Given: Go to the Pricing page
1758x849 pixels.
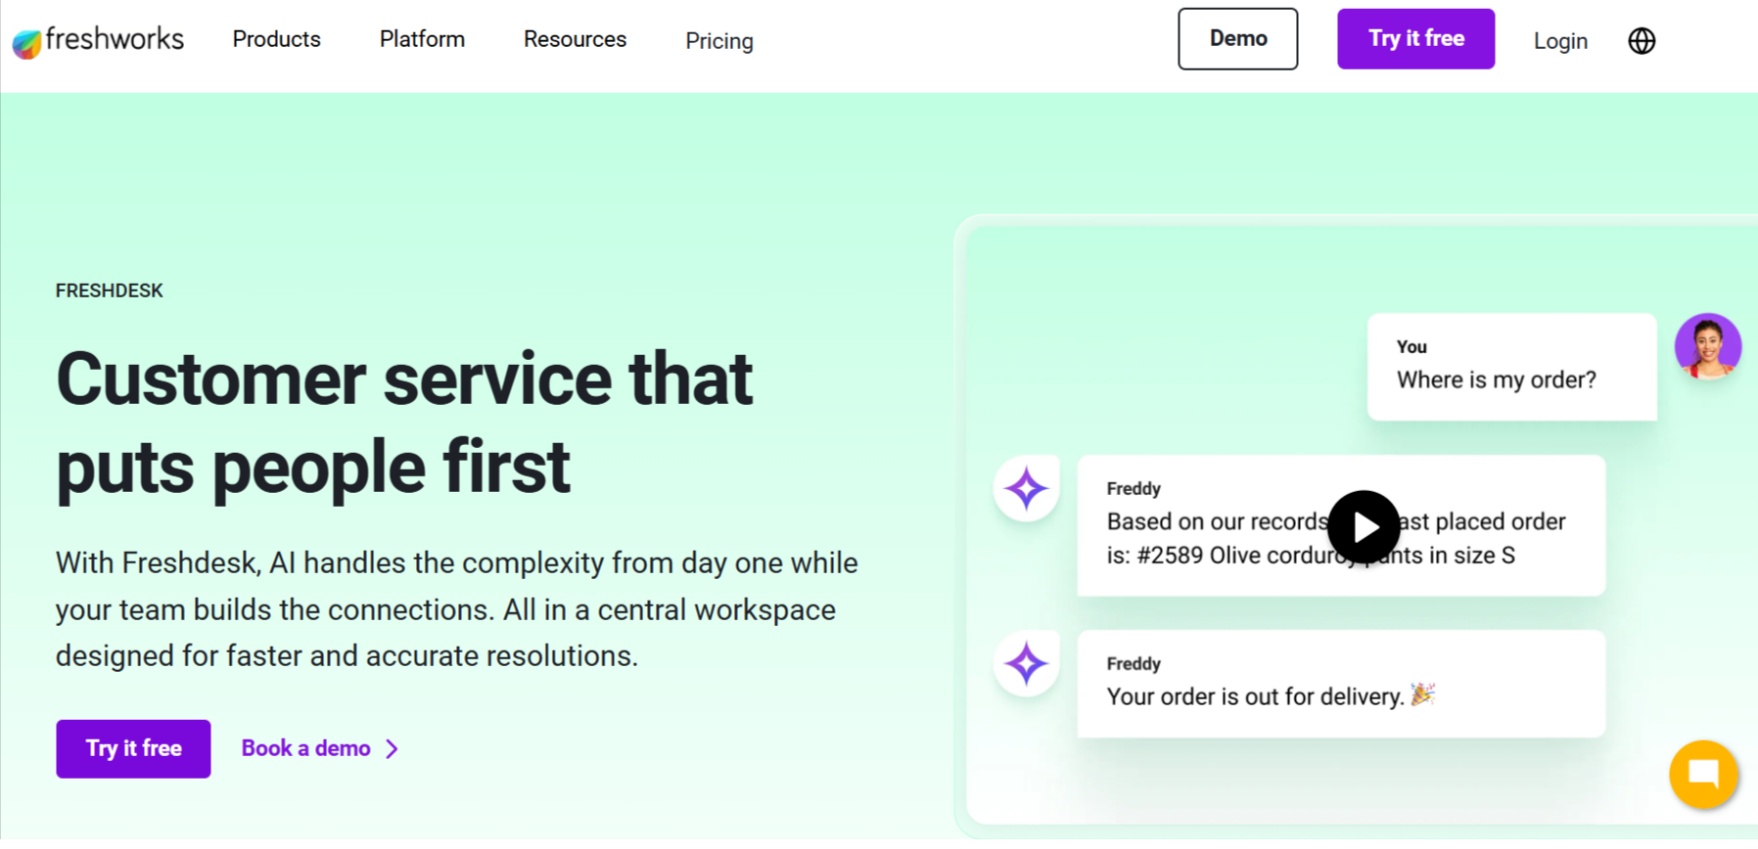Looking at the screenshot, I should point(719,41).
